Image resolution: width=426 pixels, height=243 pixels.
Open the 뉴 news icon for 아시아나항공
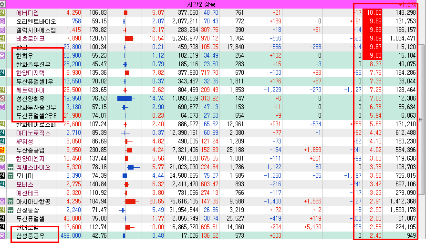point(10,202)
